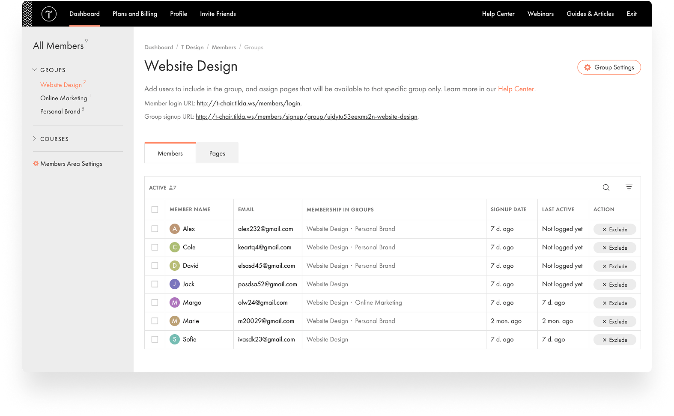The width and height of the screenshot is (674, 416).
Task: Click Jack's avatar icon
Action: pyautogui.click(x=174, y=284)
